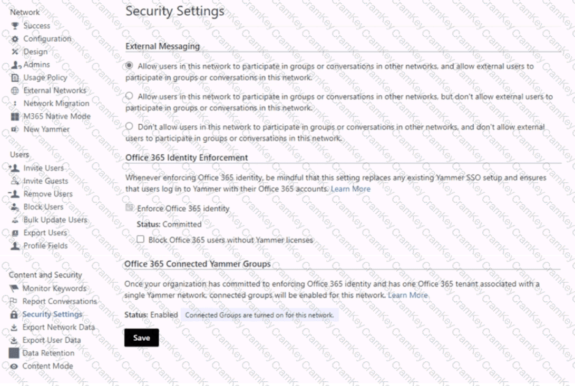
Task: Click the globe icon for External Networks
Action: pos(15,91)
